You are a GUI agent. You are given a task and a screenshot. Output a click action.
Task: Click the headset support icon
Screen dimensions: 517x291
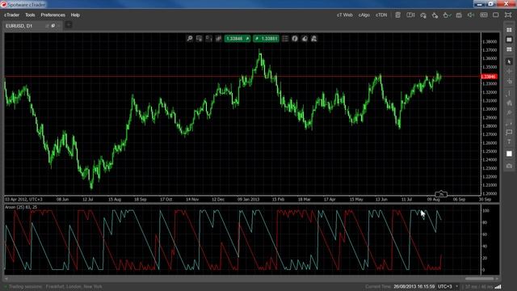[423, 15]
